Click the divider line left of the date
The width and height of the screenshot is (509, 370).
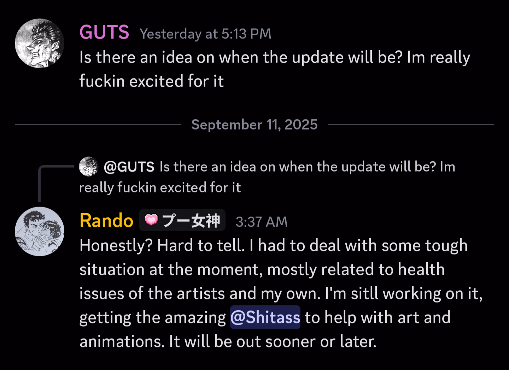pyautogui.click(x=98, y=124)
